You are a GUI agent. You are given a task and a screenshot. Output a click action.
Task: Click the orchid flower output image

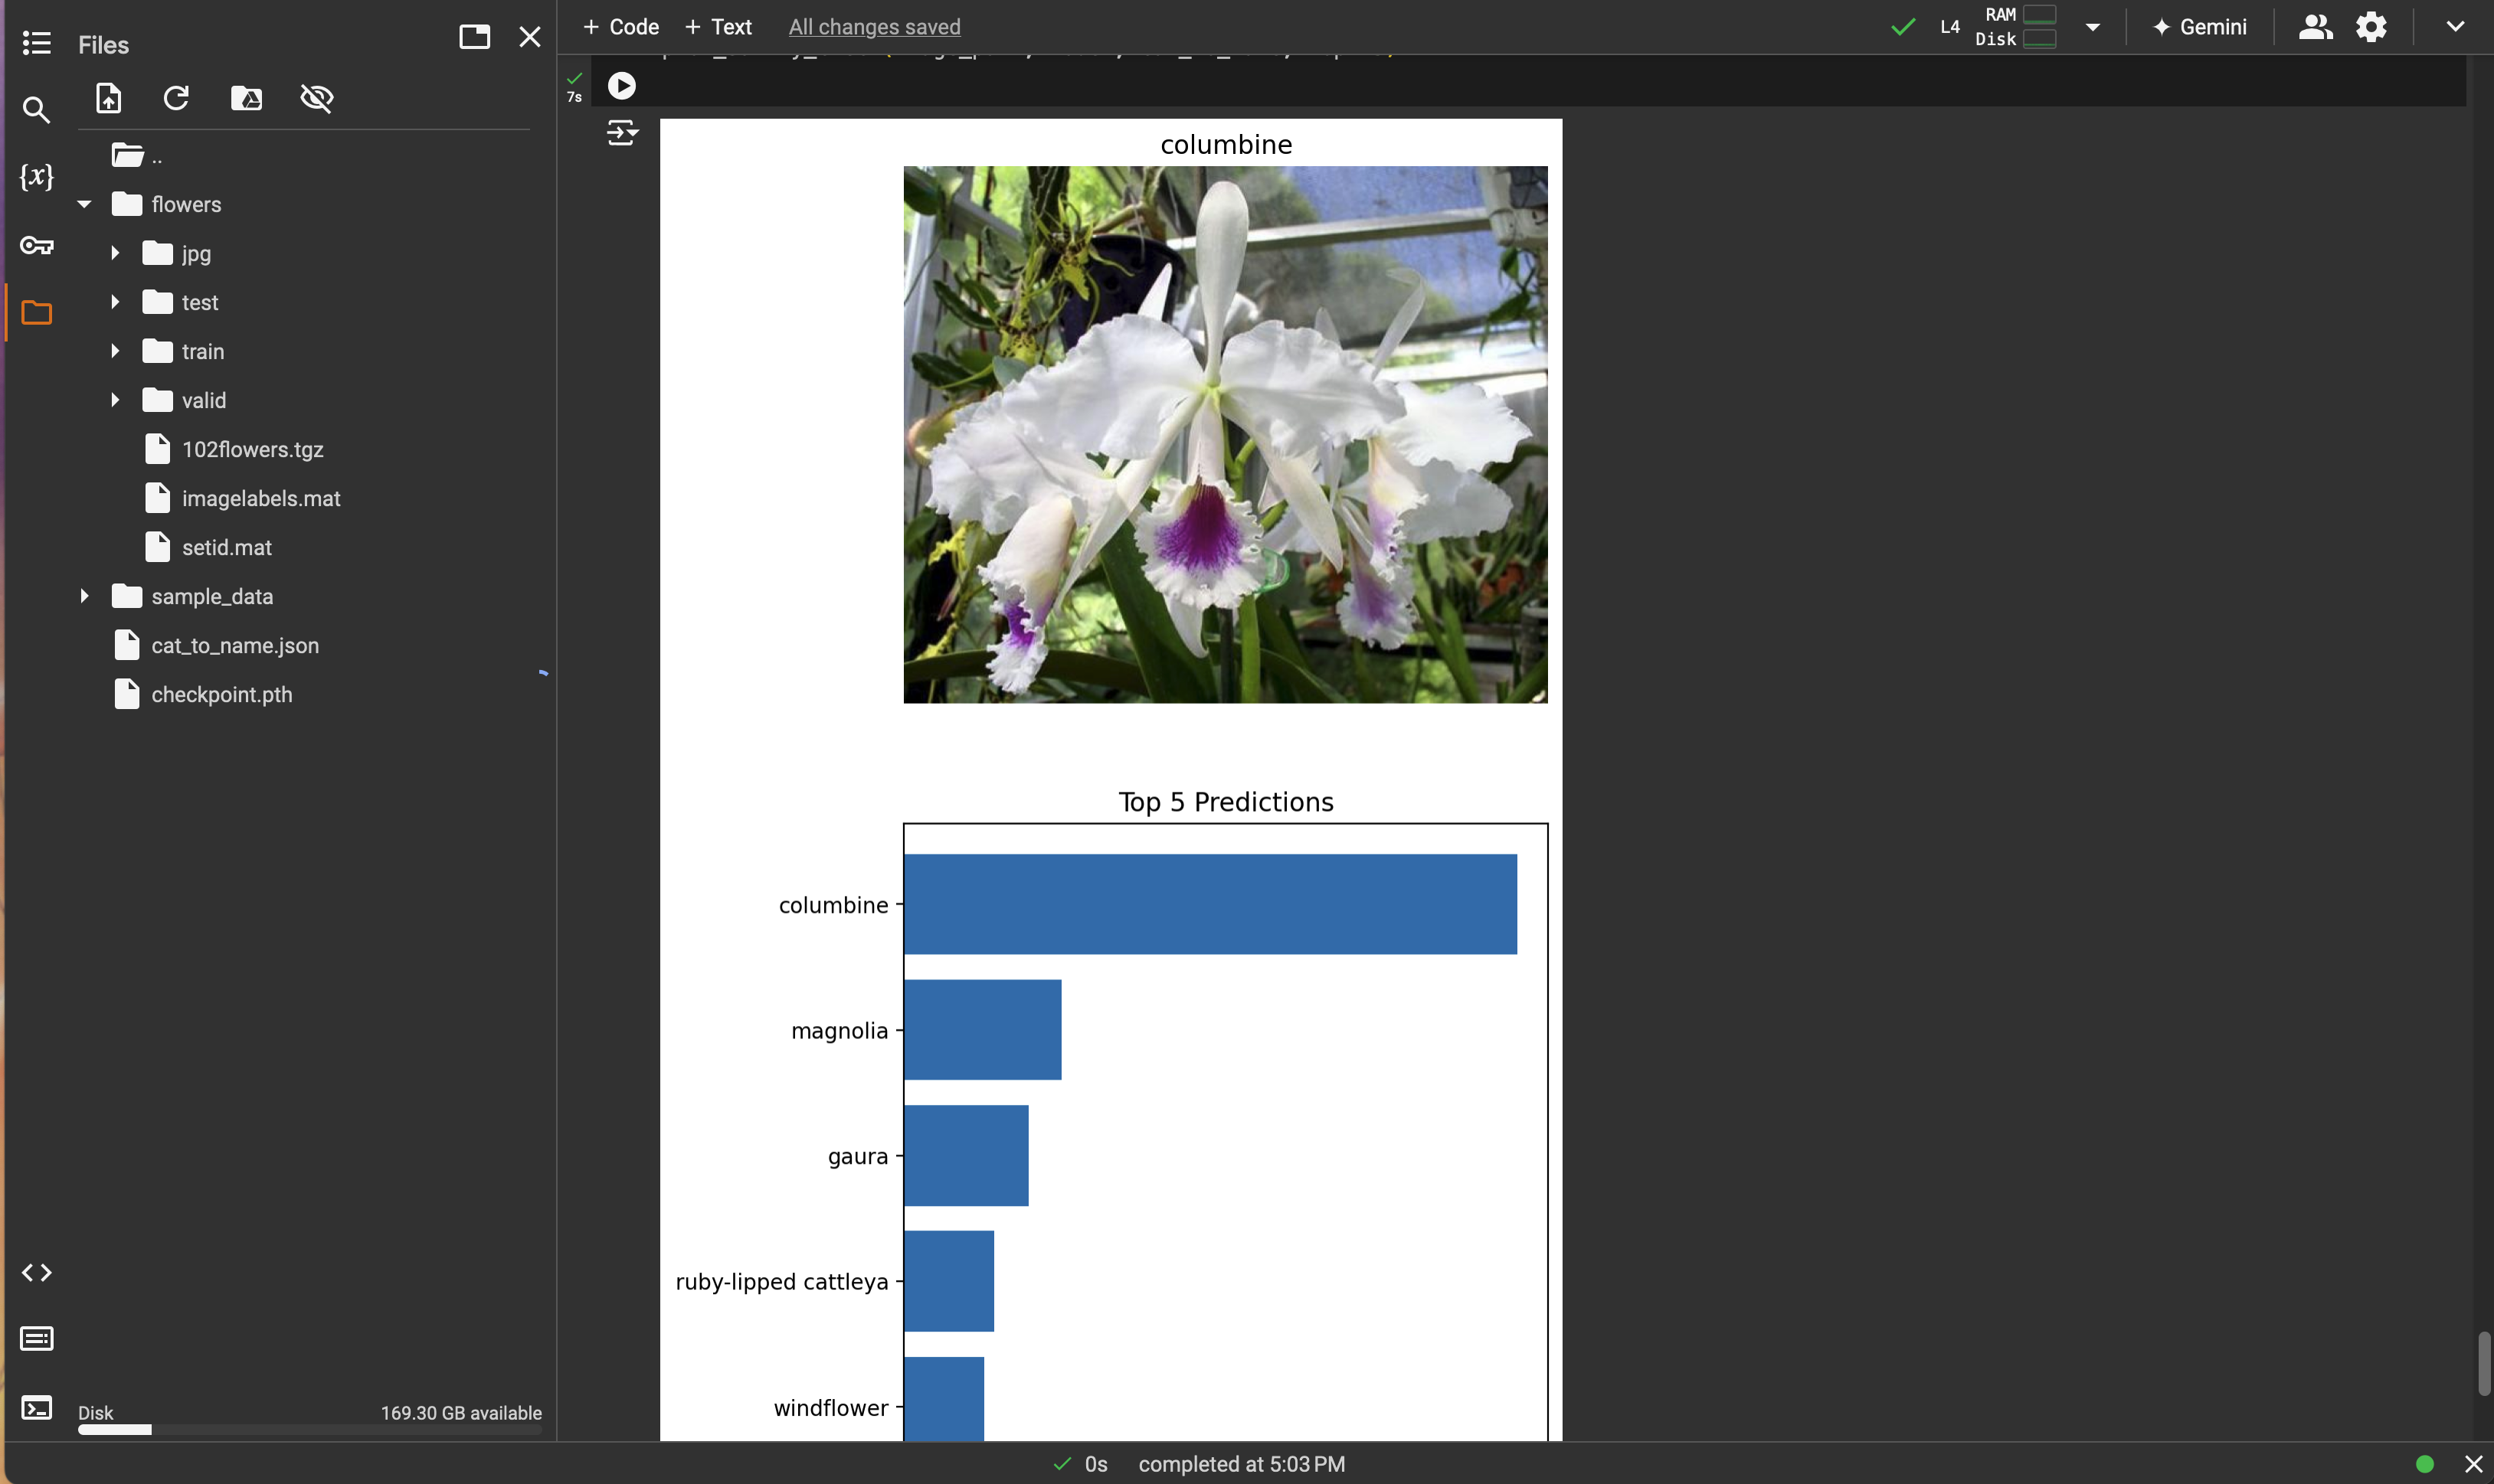1225,435
